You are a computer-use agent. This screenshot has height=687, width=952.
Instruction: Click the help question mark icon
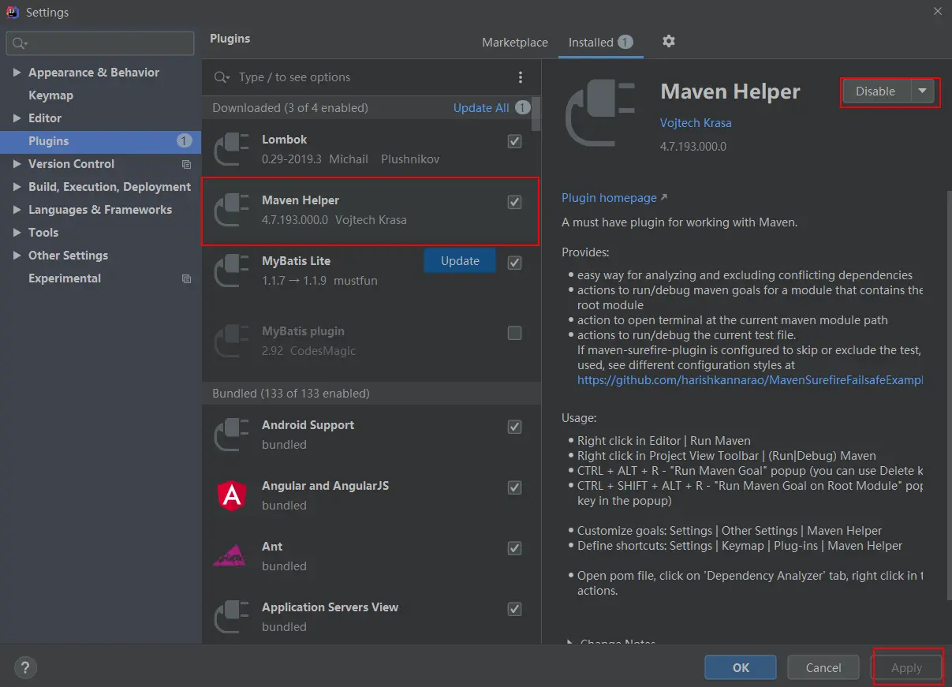(x=25, y=667)
